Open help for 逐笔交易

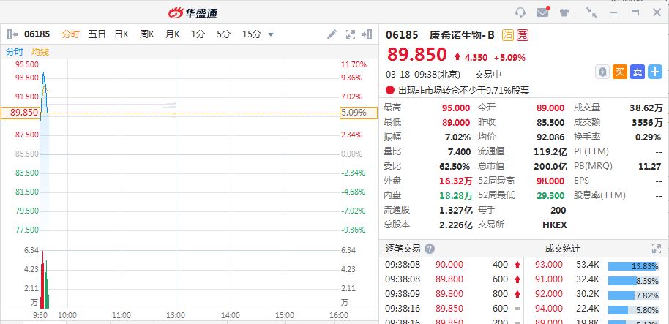tap(430, 249)
